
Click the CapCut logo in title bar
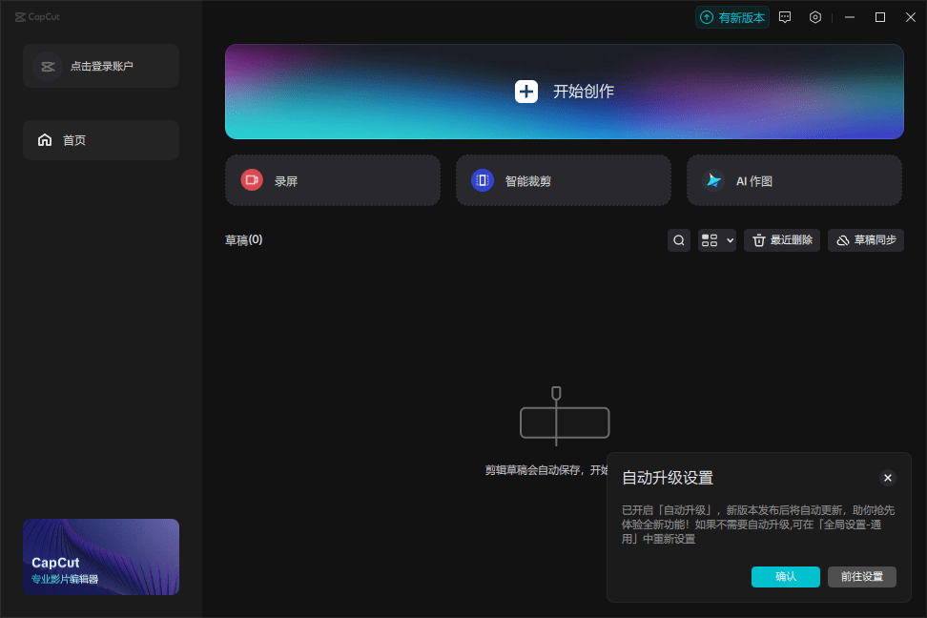click(x=38, y=16)
